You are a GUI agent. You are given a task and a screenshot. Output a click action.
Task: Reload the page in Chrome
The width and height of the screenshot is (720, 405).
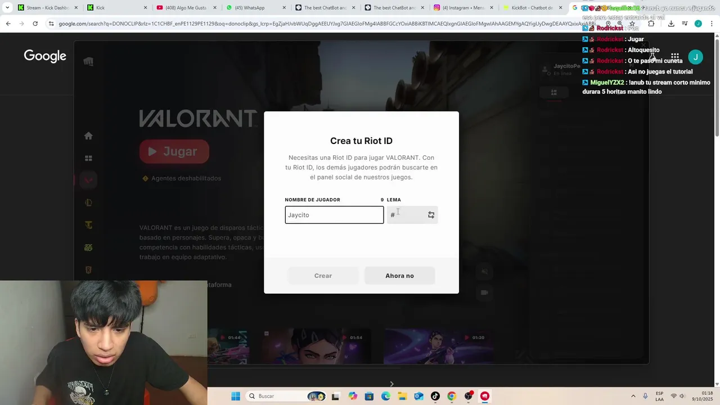(x=35, y=24)
